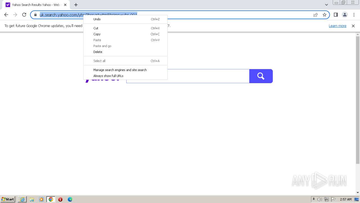Click the volume speaker tray icon
Image resolution: width=360 pixels, height=203 pixels.
click(x=320, y=199)
